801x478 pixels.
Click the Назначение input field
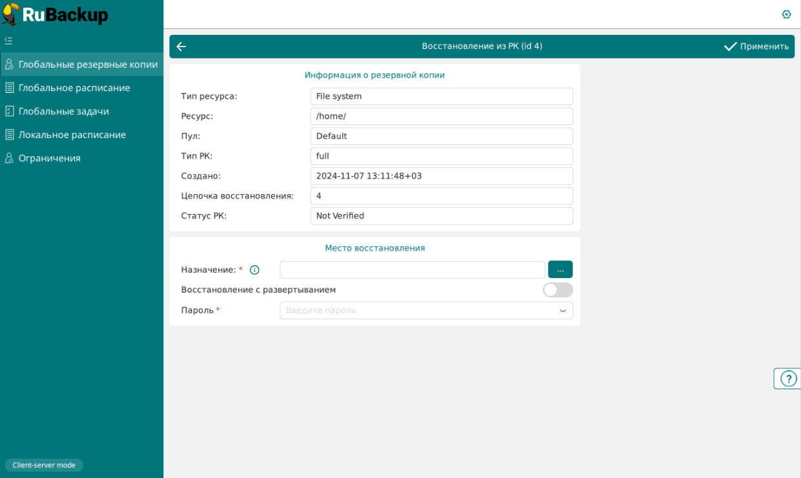[412, 270]
